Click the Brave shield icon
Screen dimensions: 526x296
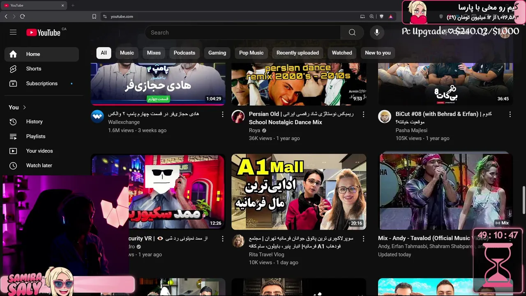[381, 16]
